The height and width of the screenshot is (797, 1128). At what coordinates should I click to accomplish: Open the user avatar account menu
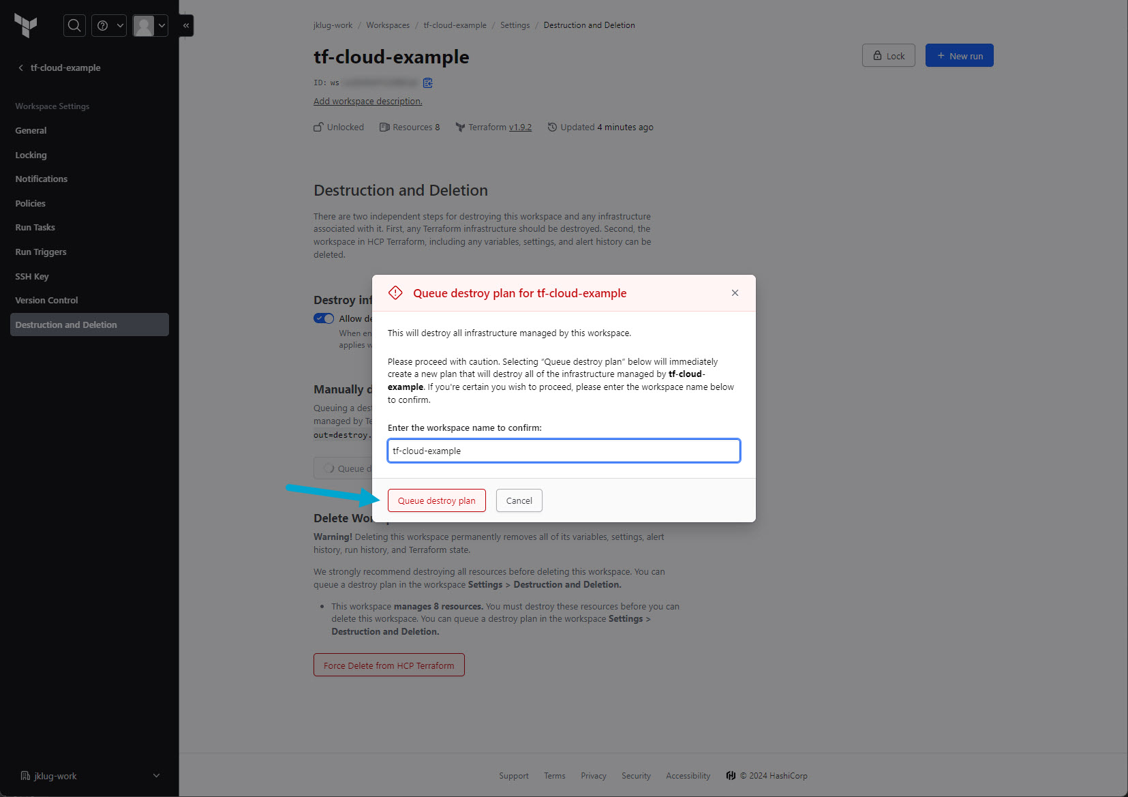[150, 26]
